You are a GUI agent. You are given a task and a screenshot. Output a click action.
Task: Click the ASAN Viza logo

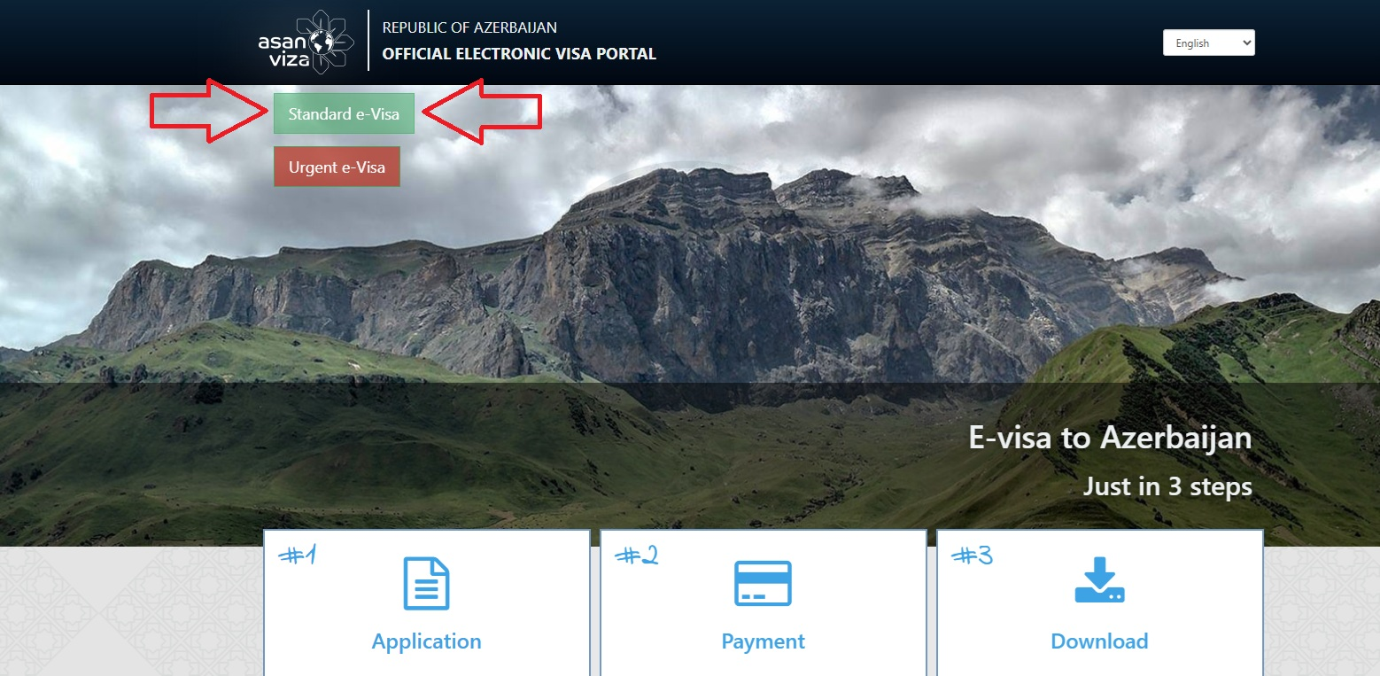pyautogui.click(x=306, y=42)
